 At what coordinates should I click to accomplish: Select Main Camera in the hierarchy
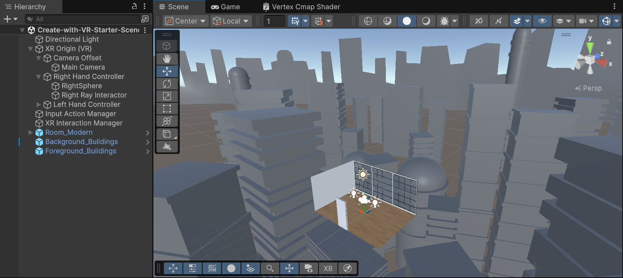[83, 67]
